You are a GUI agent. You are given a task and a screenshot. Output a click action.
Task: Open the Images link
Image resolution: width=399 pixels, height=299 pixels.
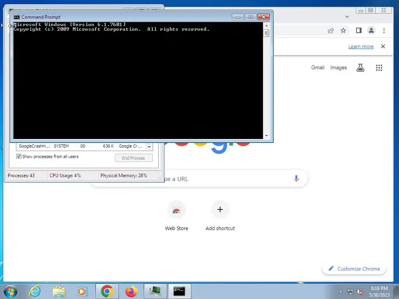[339, 67]
